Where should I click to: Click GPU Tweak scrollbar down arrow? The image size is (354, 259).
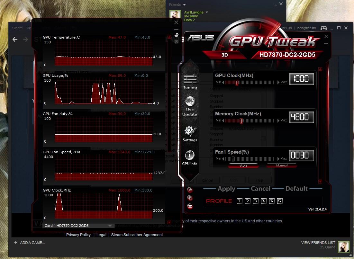point(320,181)
